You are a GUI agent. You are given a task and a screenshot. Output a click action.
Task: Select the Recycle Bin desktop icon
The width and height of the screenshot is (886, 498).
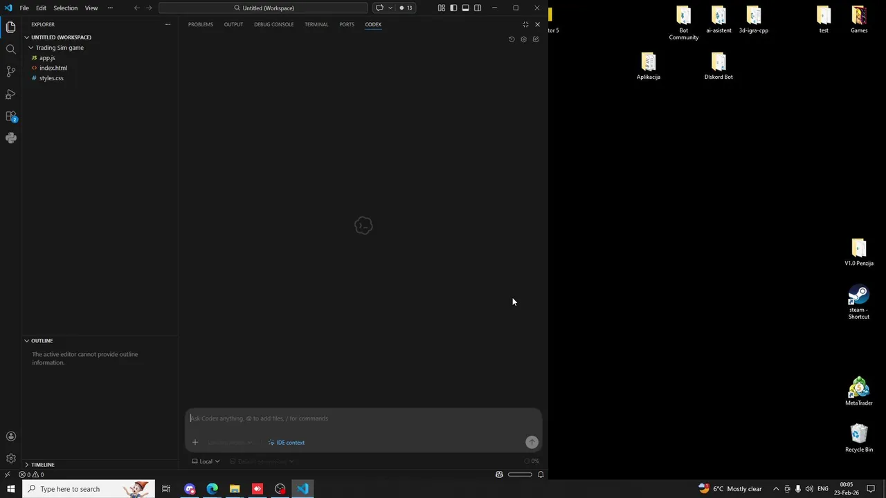pos(859,439)
